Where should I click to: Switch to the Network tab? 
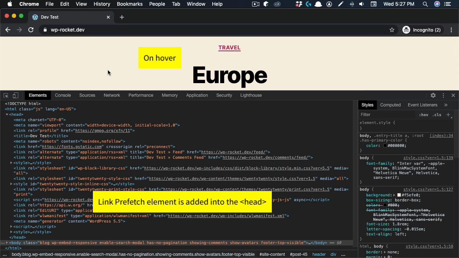(x=112, y=95)
